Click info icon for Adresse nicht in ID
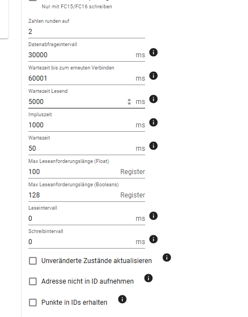248x317 pixels. (148, 278)
